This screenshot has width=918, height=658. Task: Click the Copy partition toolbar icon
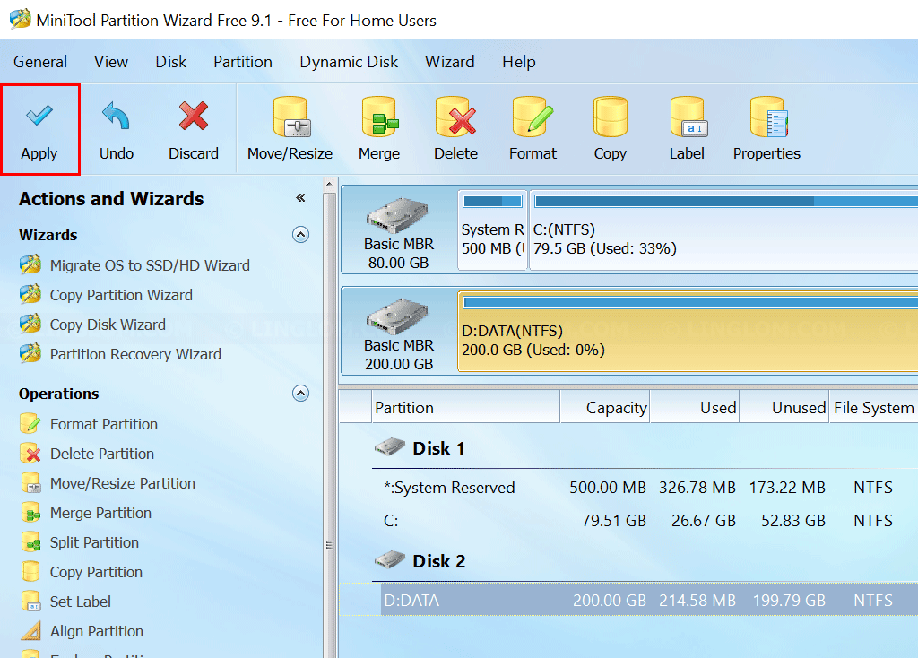[x=610, y=117]
